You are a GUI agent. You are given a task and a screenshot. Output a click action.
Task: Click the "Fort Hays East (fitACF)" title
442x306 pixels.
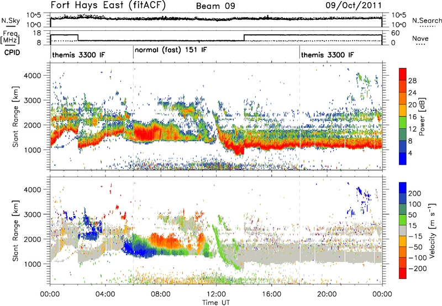pos(108,6)
